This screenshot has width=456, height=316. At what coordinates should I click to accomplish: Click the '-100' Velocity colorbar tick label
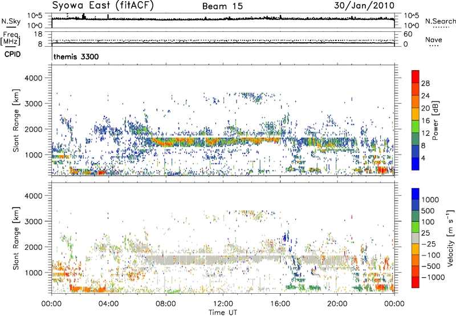pos(431,255)
